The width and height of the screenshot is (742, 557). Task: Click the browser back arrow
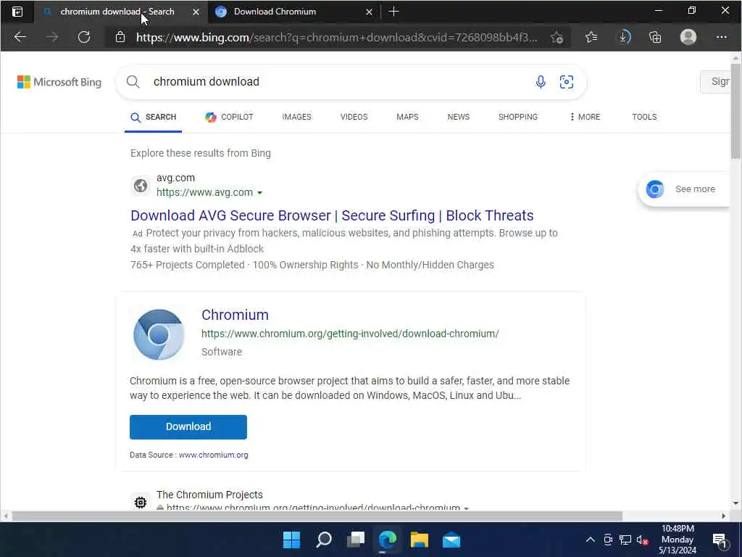coord(20,37)
